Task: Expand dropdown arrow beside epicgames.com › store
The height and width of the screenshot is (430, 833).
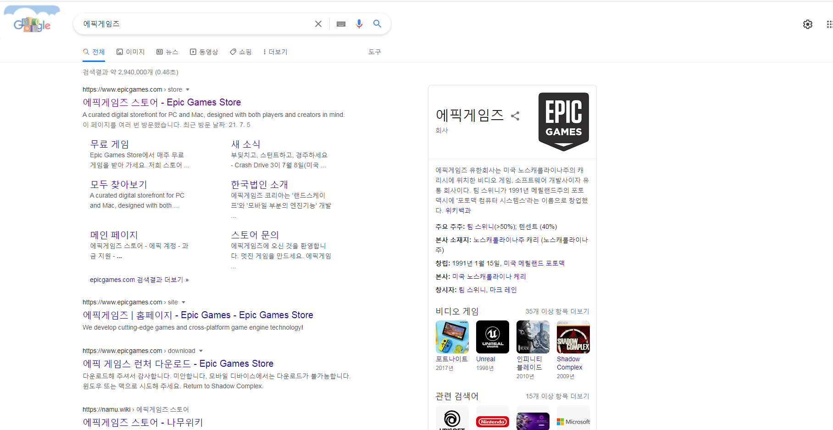Action: 188,90
